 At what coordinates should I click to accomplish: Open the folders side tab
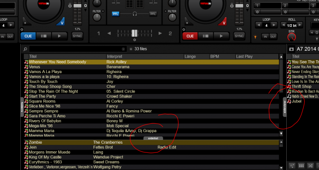[x=22, y=107]
